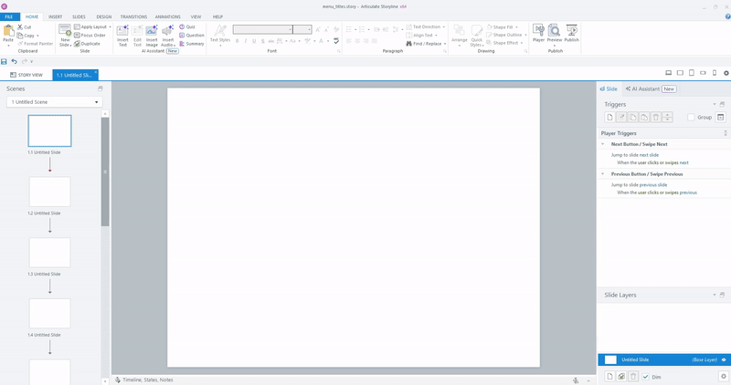Click the Format Painter button
The width and height of the screenshot is (731, 385).
(35, 43)
